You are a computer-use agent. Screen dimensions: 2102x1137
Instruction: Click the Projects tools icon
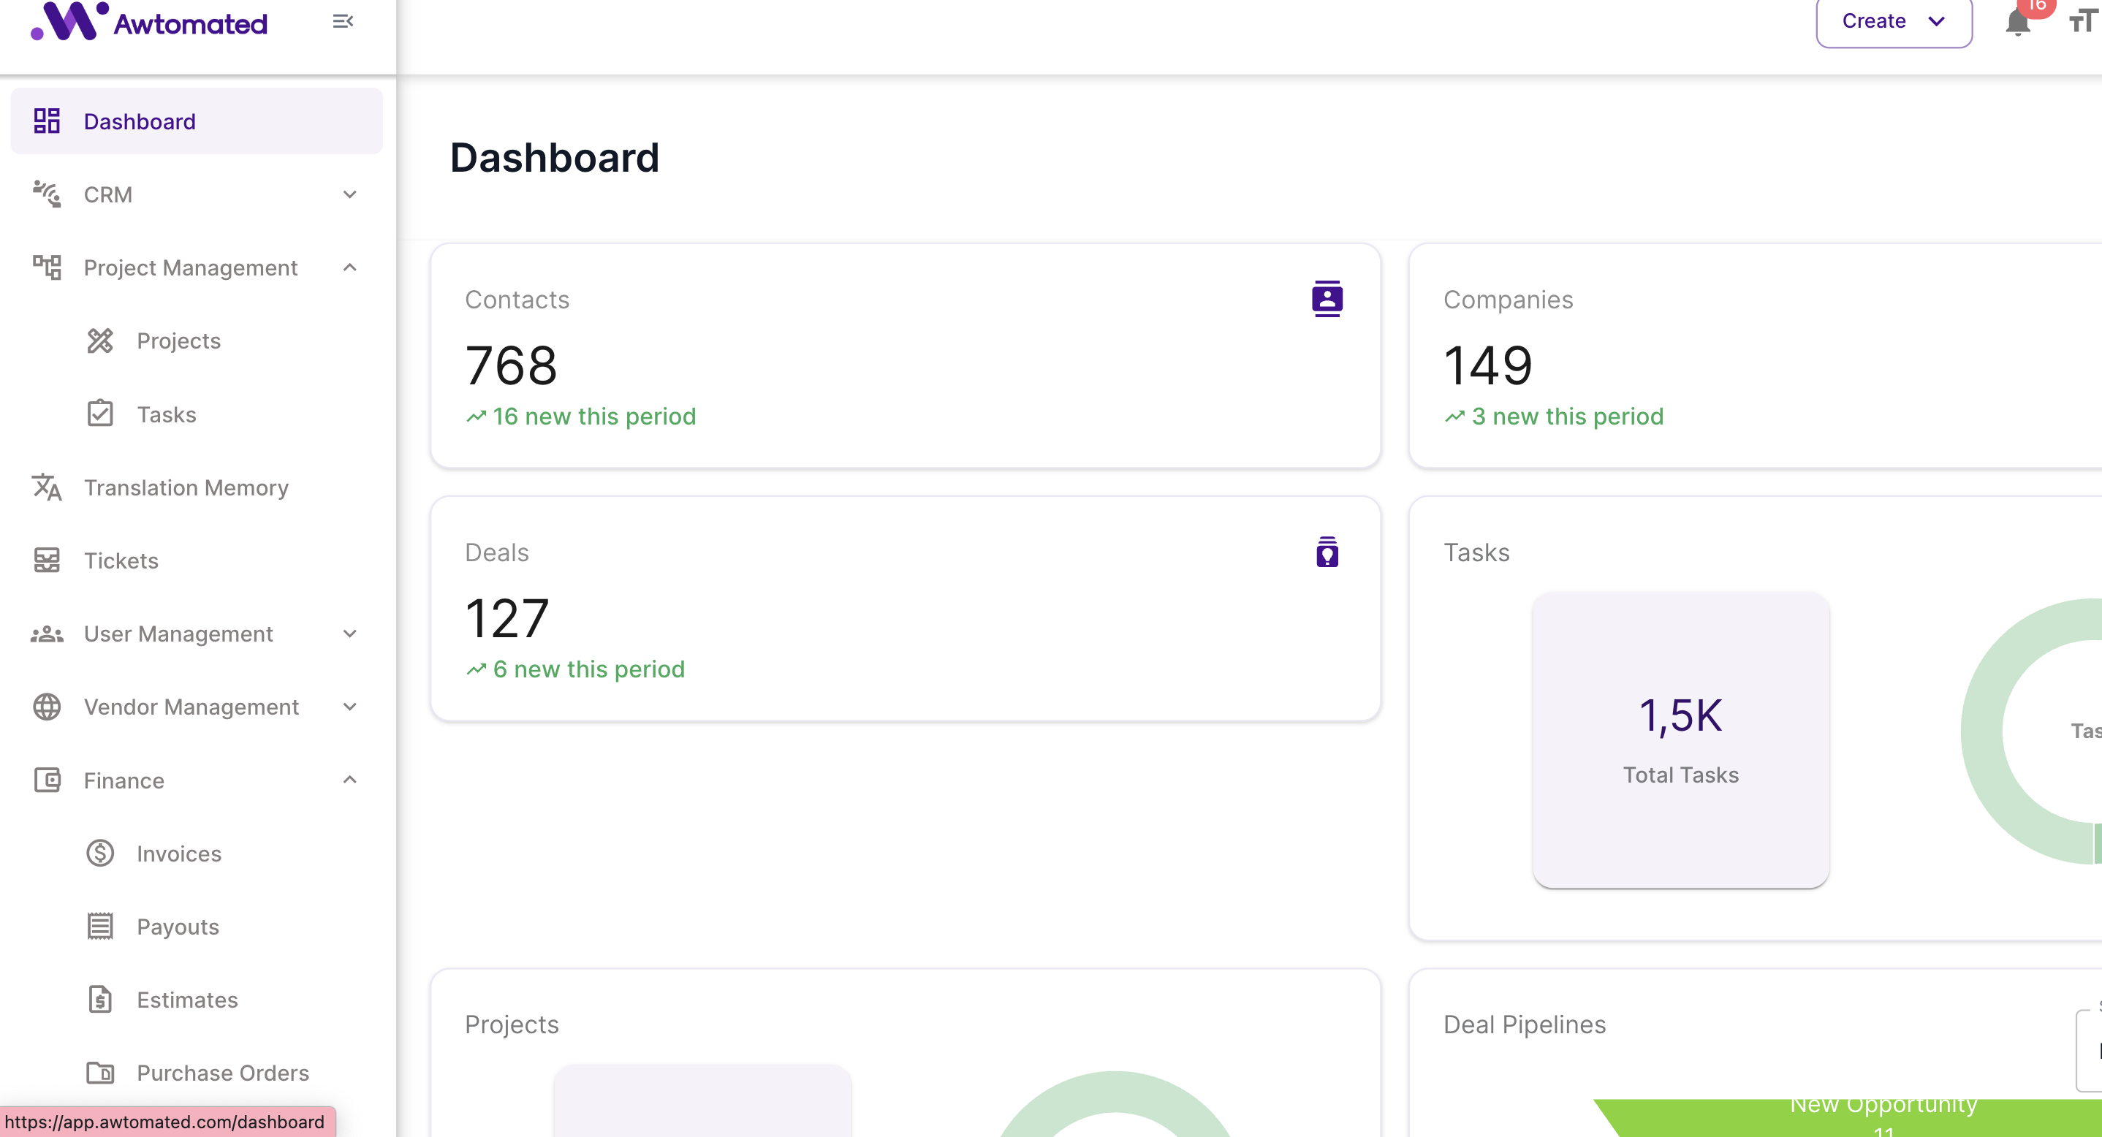99,341
